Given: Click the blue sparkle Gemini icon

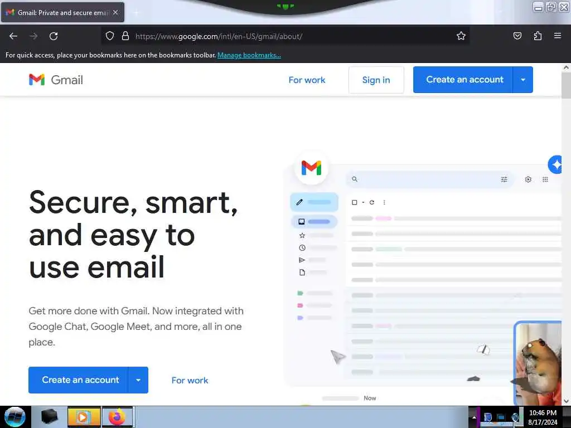Looking at the screenshot, I should (x=555, y=165).
